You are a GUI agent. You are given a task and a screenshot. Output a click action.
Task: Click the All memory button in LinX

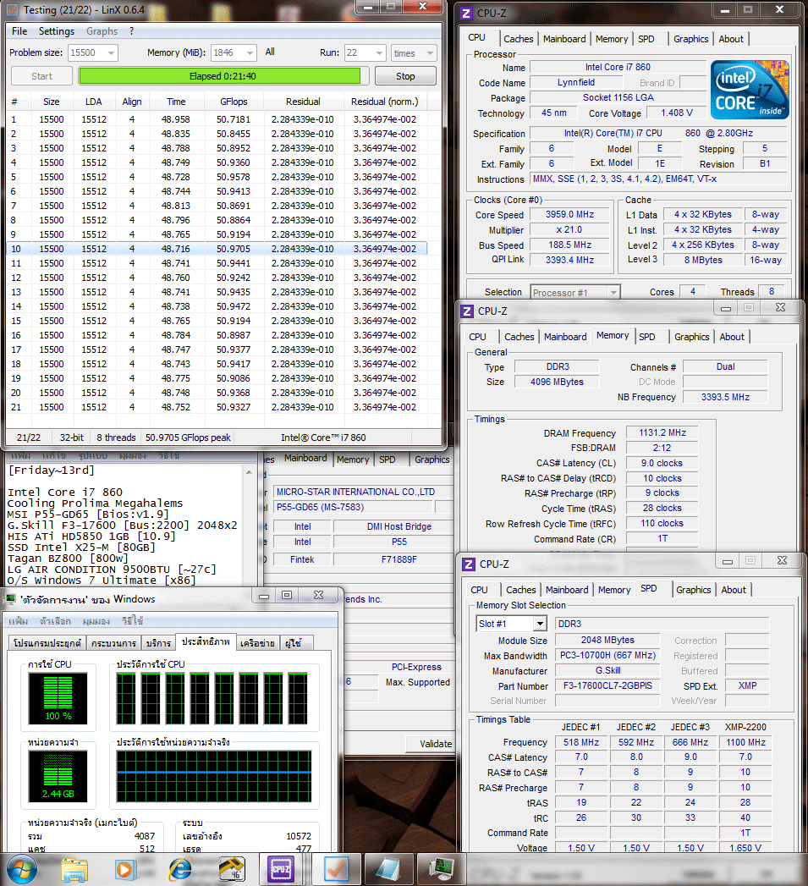(270, 52)
